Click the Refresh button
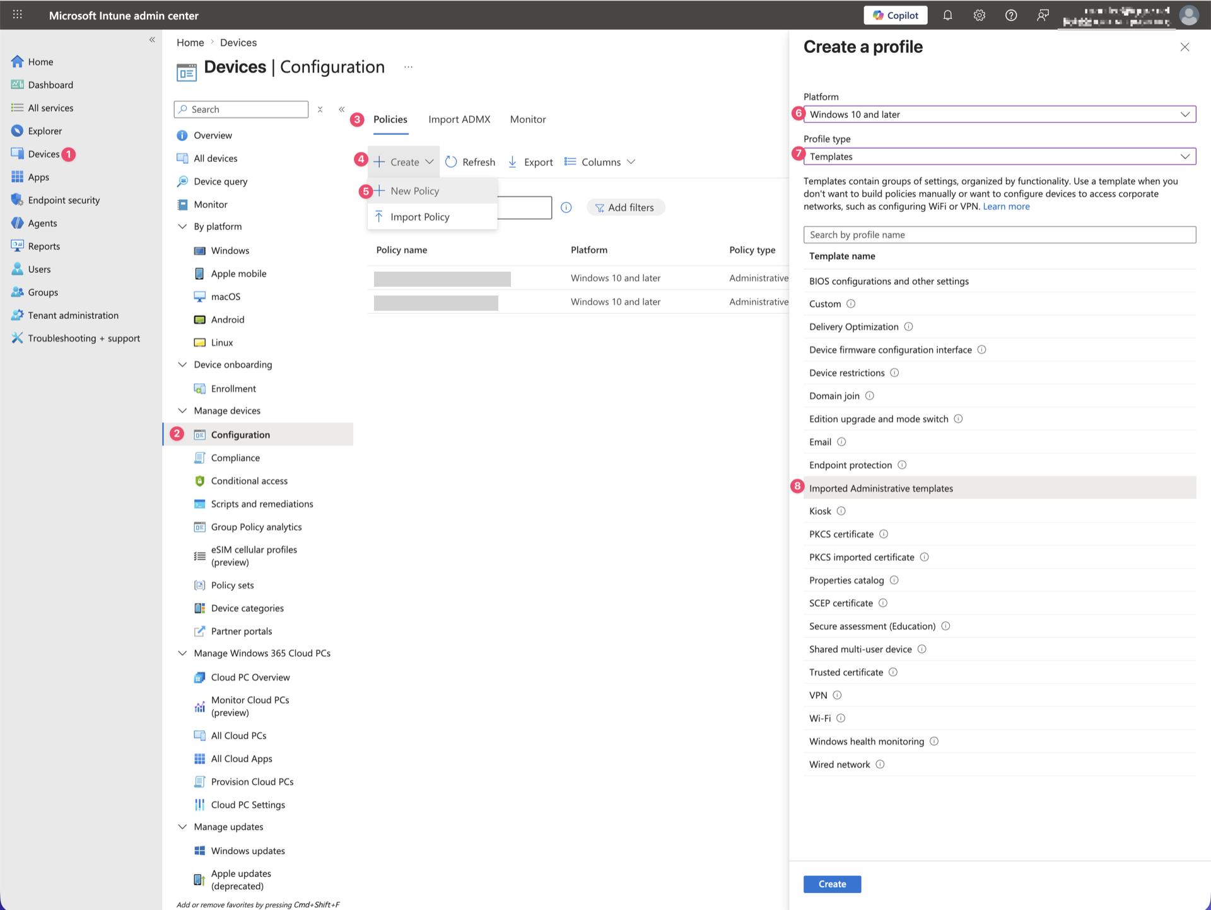 click(471, 162)
